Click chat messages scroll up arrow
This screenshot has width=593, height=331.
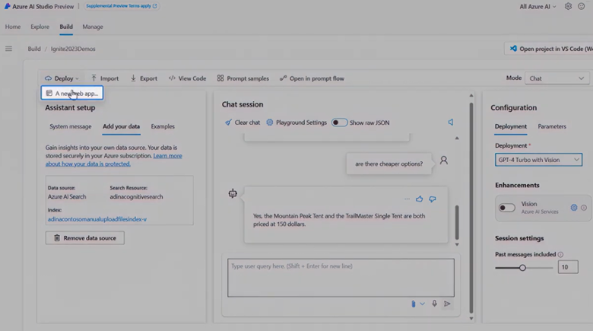click(457, 138)
